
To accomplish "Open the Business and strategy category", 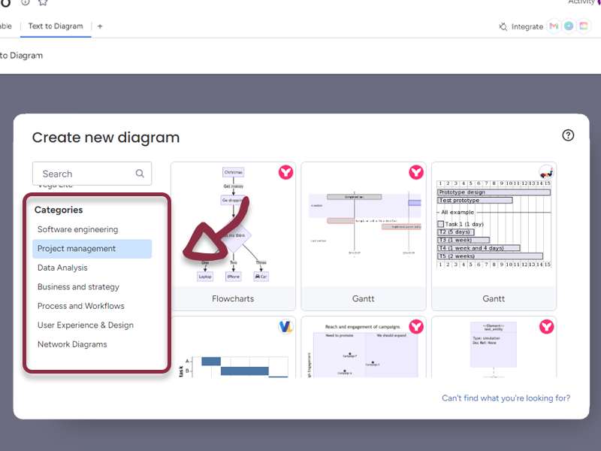I will [x=78, y=287].
